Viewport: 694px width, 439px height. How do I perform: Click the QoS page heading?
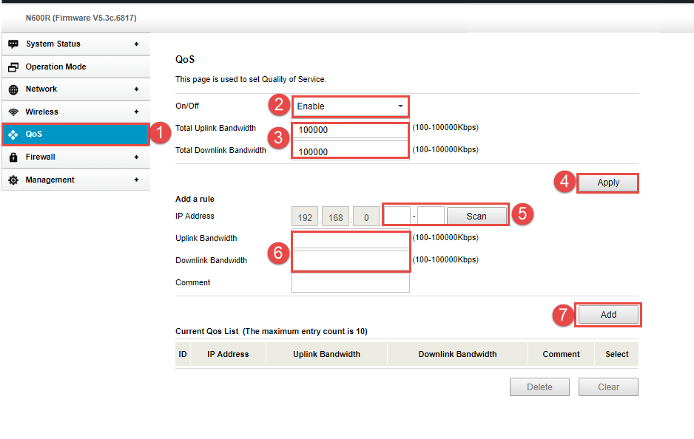click(185, 59)
